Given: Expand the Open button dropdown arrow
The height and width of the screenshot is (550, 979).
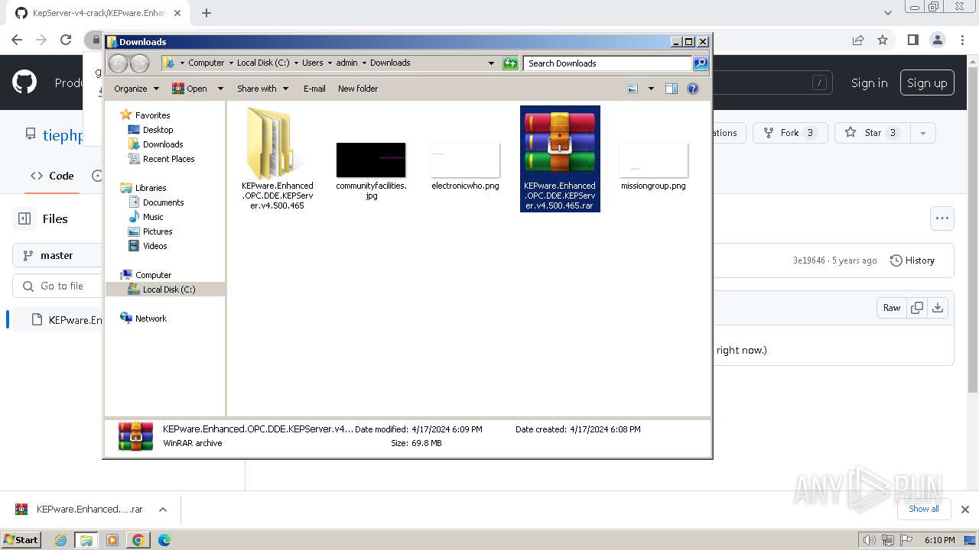Looking at the screenshot, I should click(220, 89).
